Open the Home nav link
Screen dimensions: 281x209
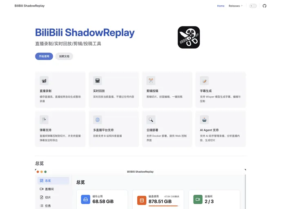click(221, 6)
